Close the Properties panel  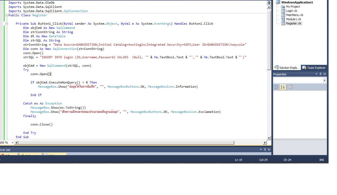[x=324, y=74]
